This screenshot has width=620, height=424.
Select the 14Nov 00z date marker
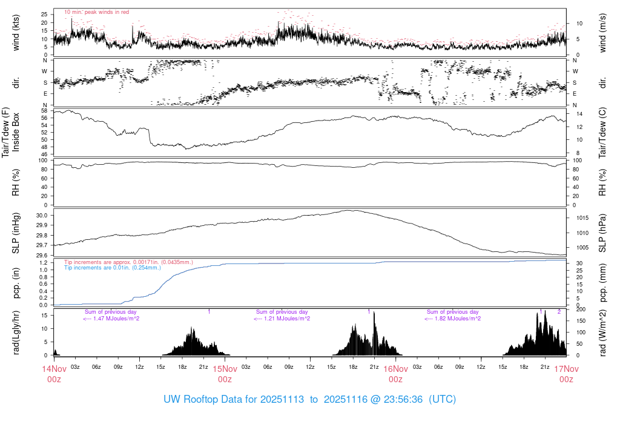click(54, 373)
